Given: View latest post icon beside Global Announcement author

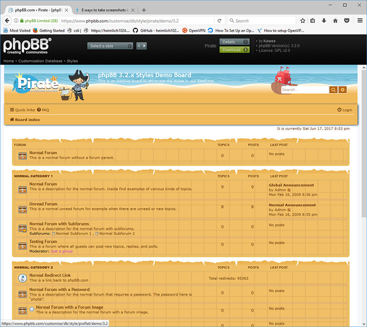Looking at the screenshot, I should [x=289, y=190].
